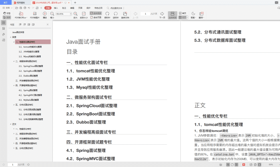Close the bookmarks panel with X
The image size is (280, 167).
(x=48, y=25)
